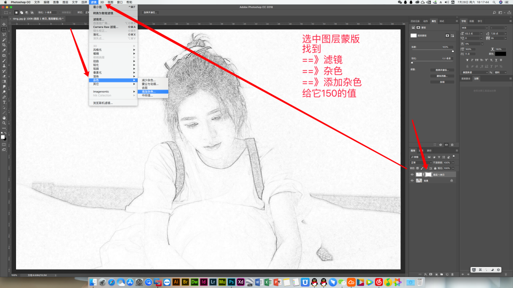Select the Eyedropper tool
Screen dimensions: 513x288
(x=4, y=50)
